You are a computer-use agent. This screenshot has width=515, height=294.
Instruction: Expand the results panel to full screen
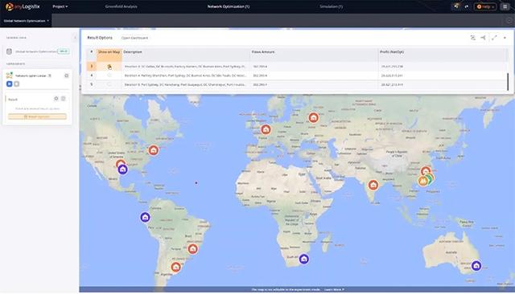(x=494, y=38)
